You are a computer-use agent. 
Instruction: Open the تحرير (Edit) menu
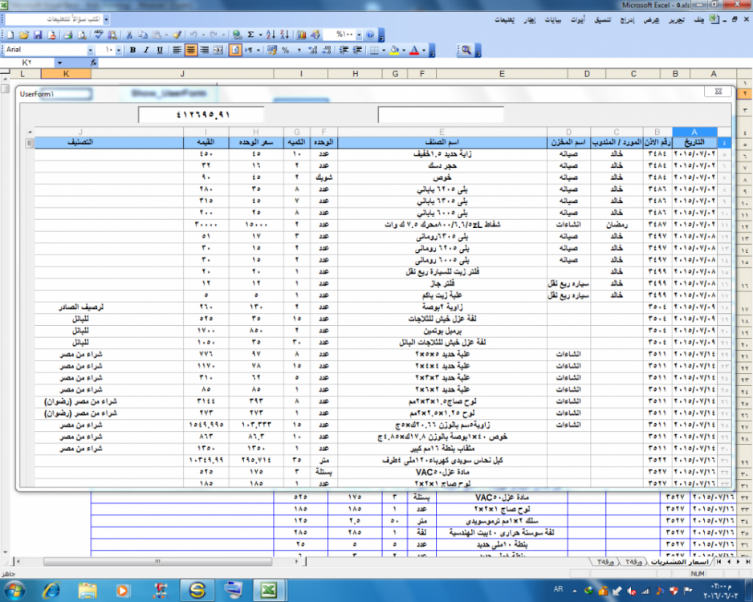(677, 20)
